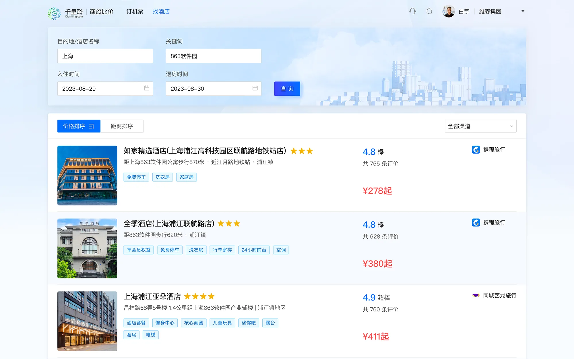Click the Qianliling logo icon
Screen dimensions: 574x359
tap(54, 13)
